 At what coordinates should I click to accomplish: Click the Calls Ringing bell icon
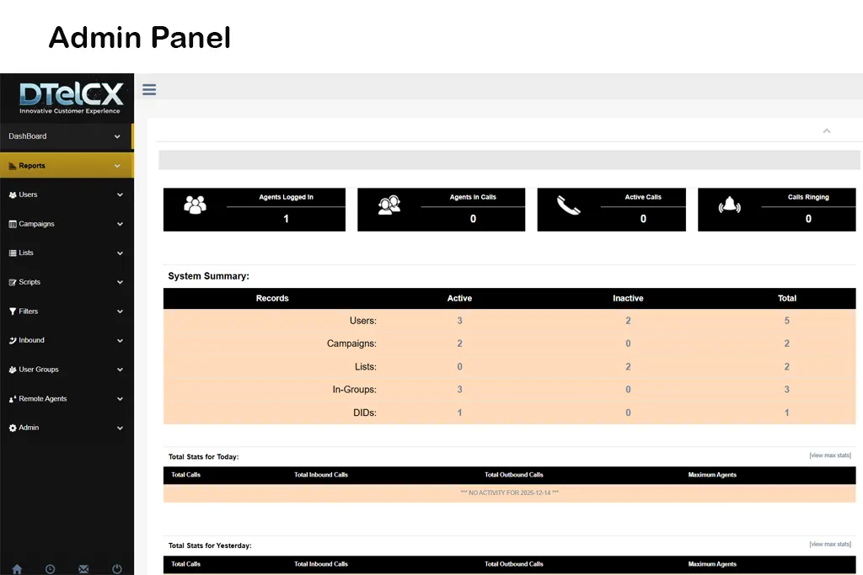coord(729,205)
